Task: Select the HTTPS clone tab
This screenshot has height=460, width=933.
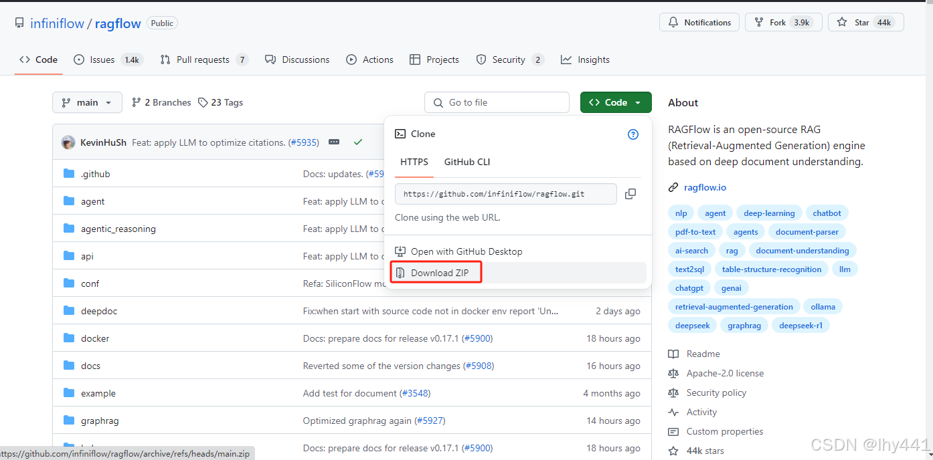Action: pyautogui.click(x=414, y=162)
